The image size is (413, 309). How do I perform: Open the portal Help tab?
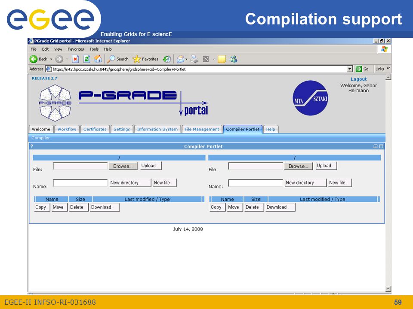click(271, 129)
